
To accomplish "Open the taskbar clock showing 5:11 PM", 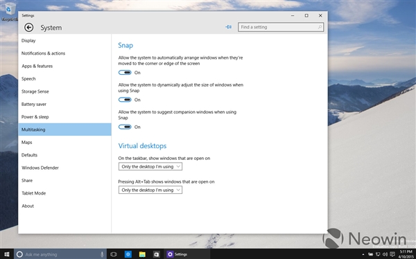I will (406, 254).
